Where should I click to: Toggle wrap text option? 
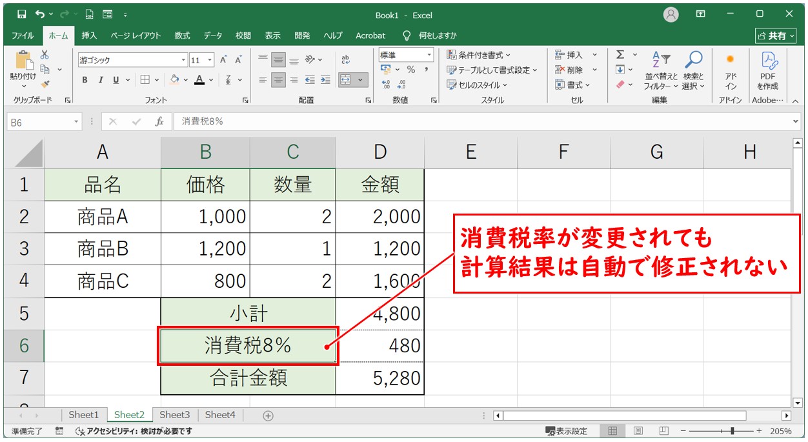(345, 59)
